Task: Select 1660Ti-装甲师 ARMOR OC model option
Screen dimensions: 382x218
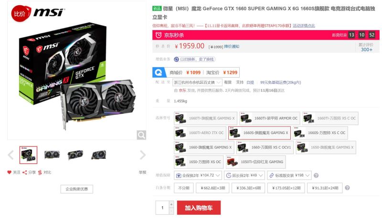Action: [270, 118]
